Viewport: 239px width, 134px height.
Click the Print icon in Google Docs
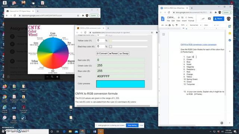tap(170, 25)
